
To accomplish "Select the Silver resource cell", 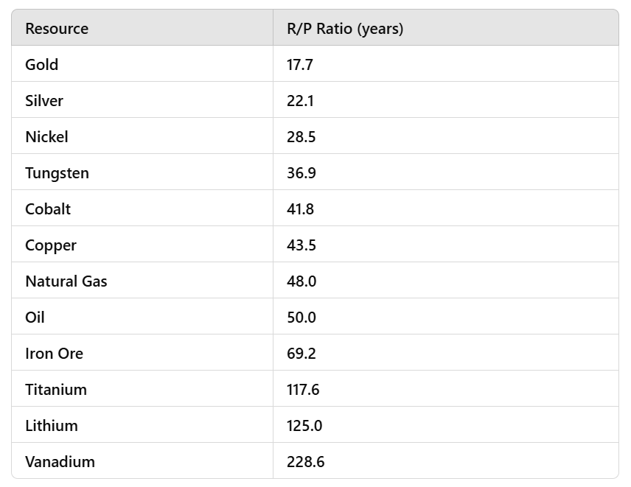I will click(44, 101).
